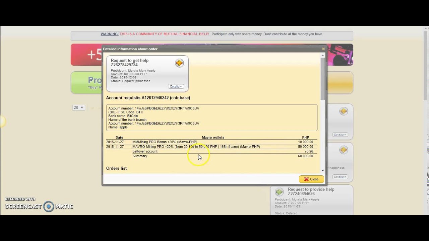
Task: Click the 'Mavro wallets' column header
Action: [x=213, y=138]
